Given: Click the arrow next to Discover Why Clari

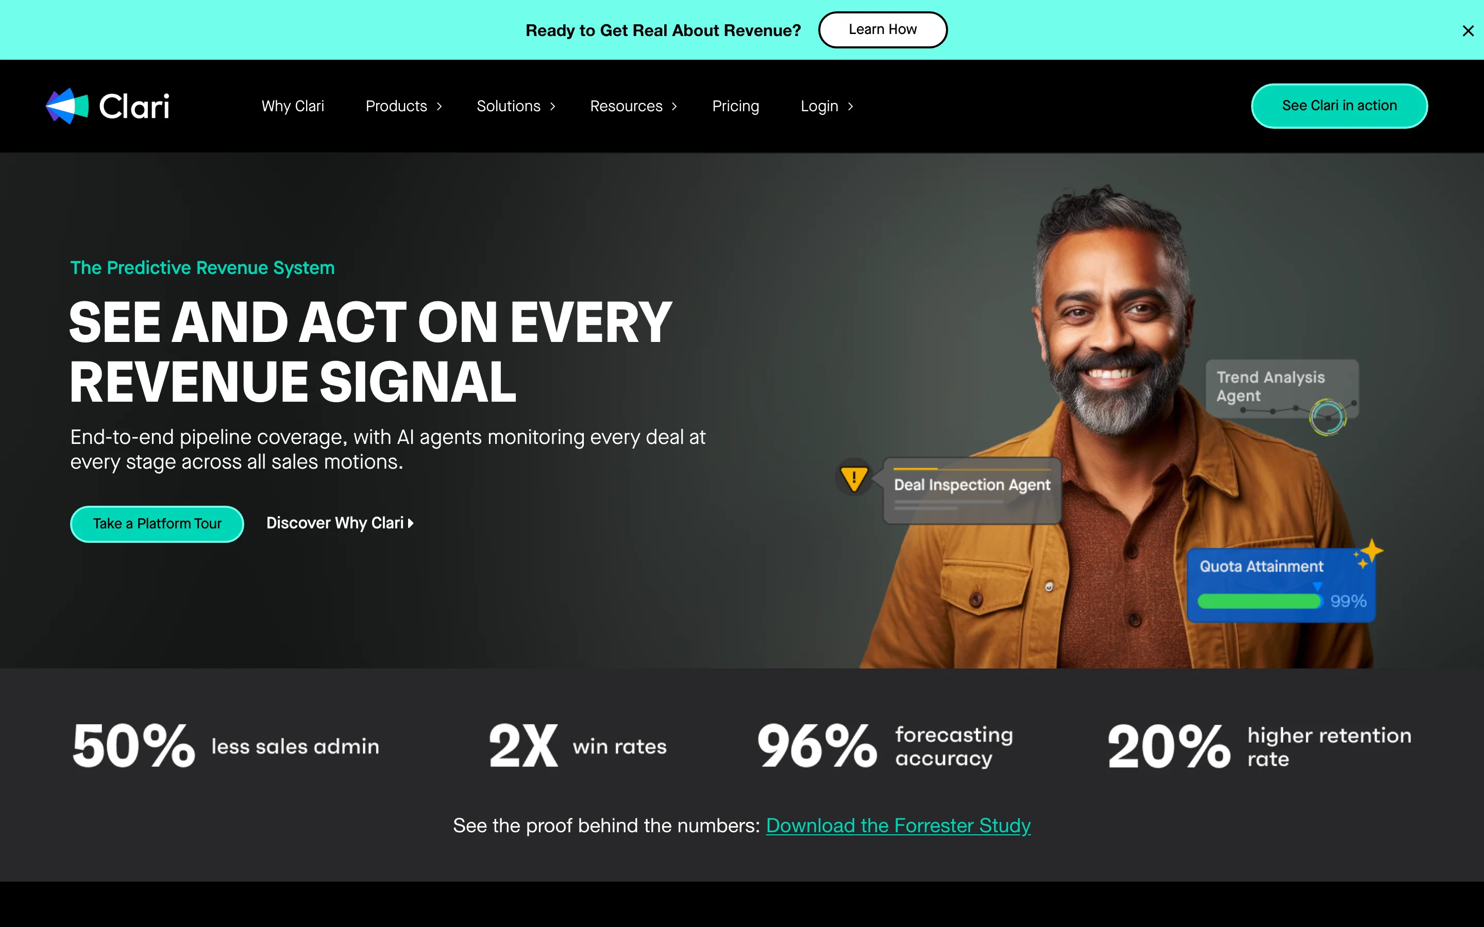Looking at the screenshot, I should click(411, 523).
